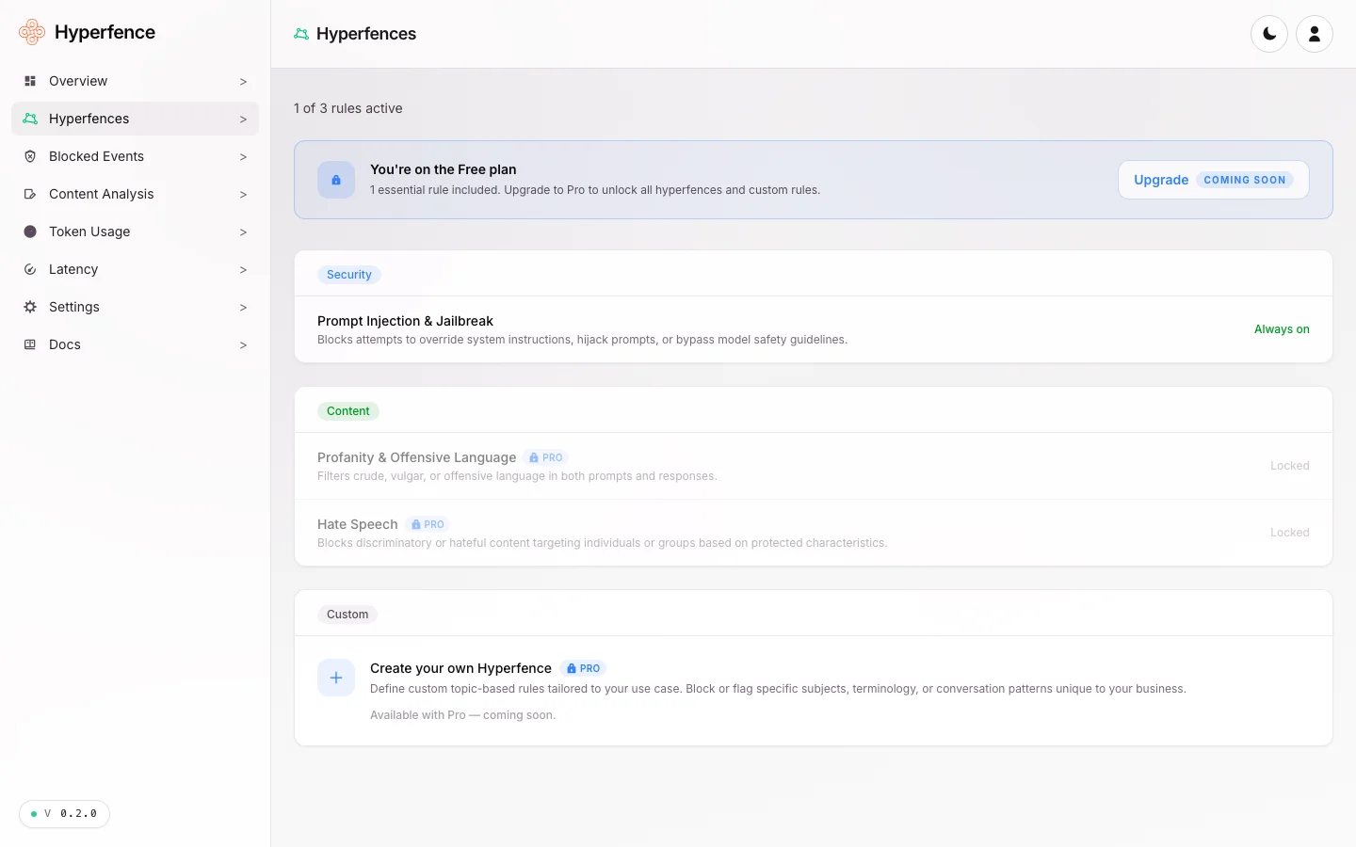Click Locked status for Profanity rule

[x=1289, y=466]
